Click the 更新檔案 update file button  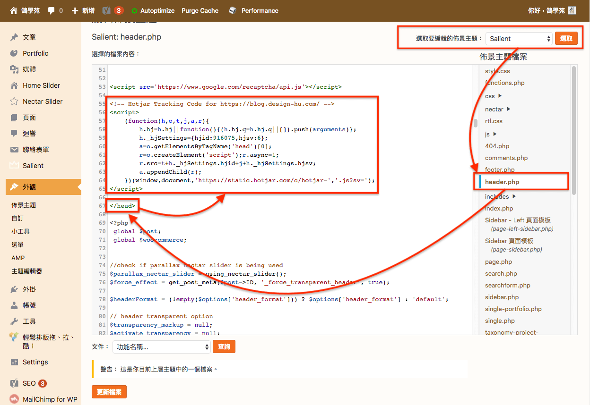coord(109,392)
